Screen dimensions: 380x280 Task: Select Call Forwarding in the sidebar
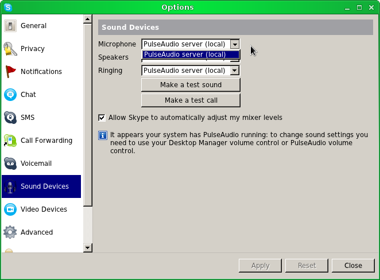tap(41, 141)
